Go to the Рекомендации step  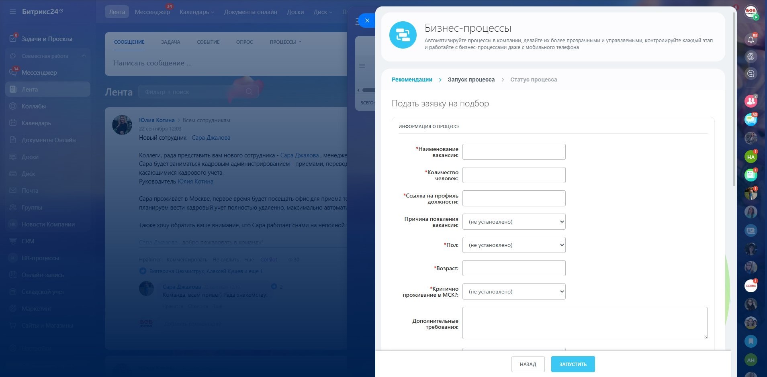(412, 79)
